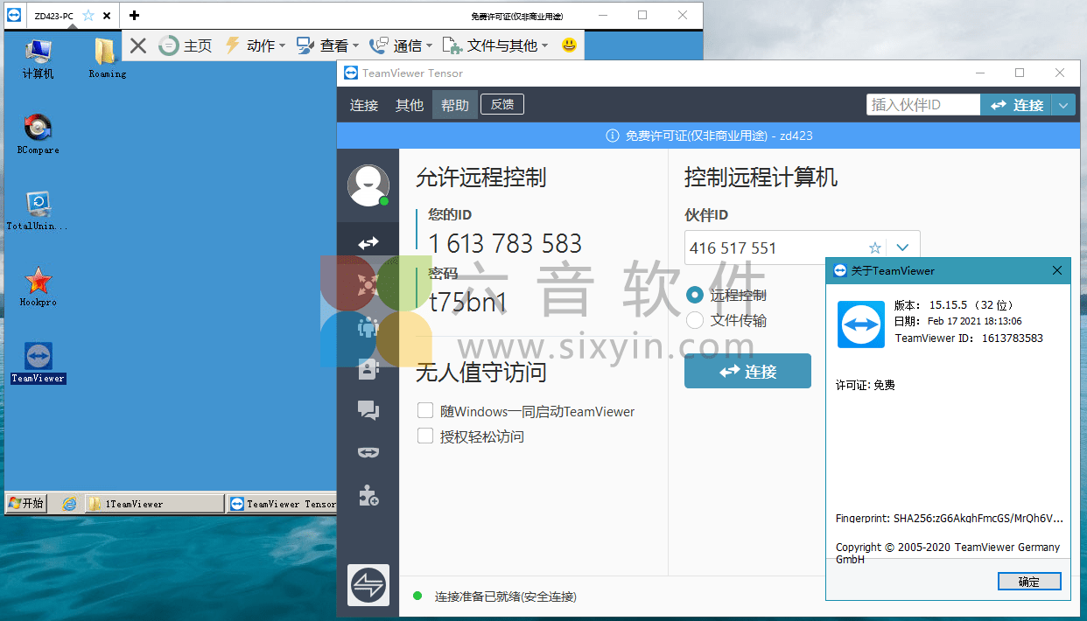Click 确定 in the About TeamViewer dialog
The image size is (1087, 621).
(x=1029, y=581)
